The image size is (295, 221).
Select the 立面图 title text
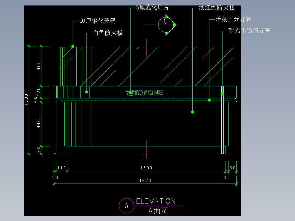tap(157, 211)
